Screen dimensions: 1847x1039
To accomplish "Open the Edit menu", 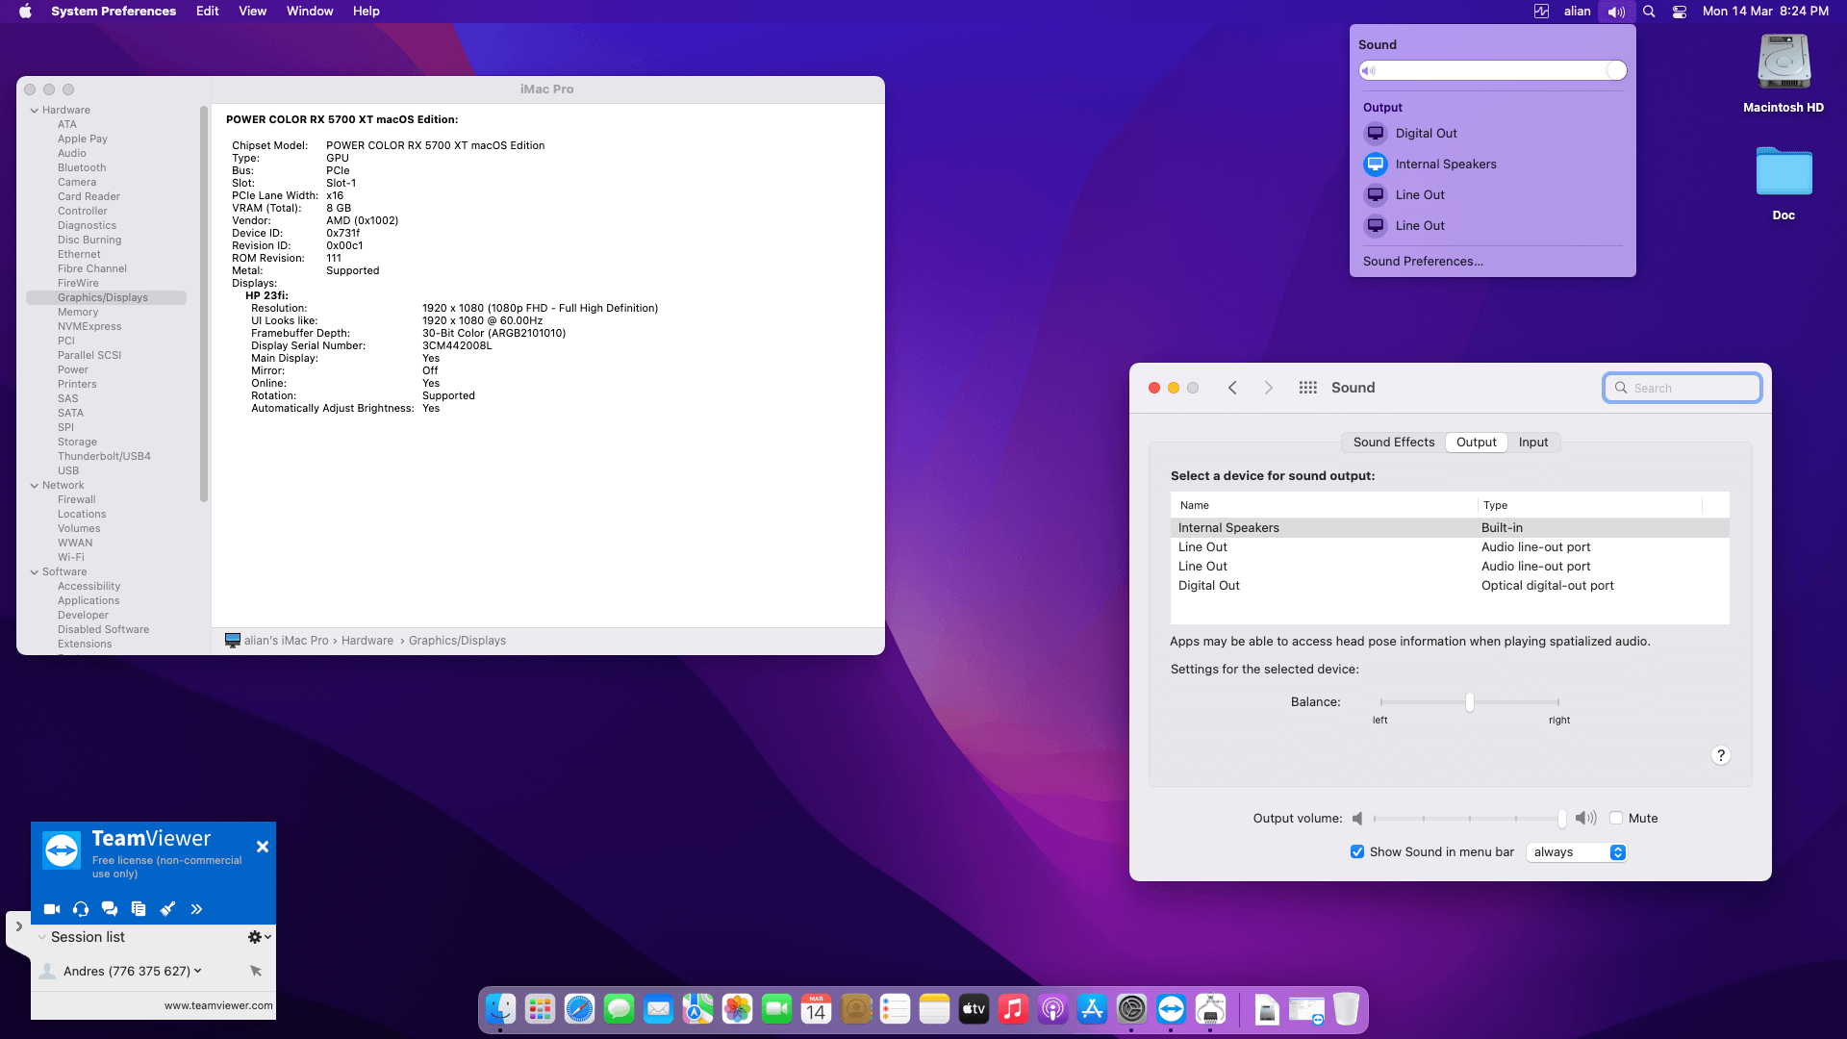I will coord(207,12).
